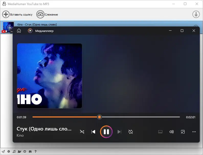Click total duration 0:02:01
The width and height of the screenshot is (203, 155).
190,117
